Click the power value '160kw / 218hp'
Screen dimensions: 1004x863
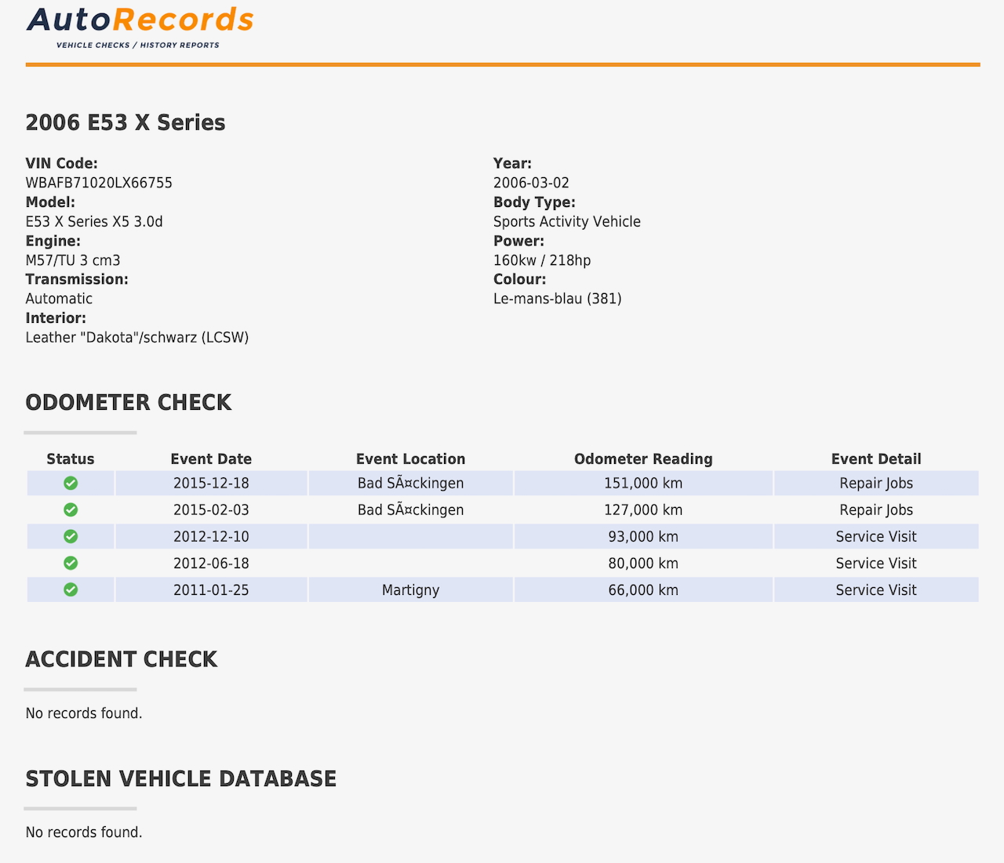(x=542, y=260)
